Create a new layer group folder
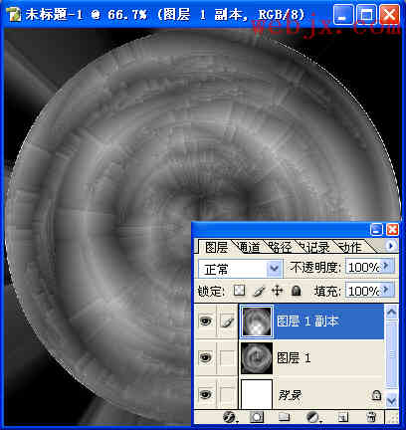The image size is (406, 430). coord(284,417)
